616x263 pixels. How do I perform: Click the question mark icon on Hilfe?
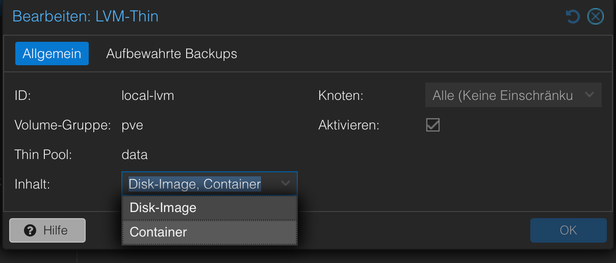(x=30, y=230)
